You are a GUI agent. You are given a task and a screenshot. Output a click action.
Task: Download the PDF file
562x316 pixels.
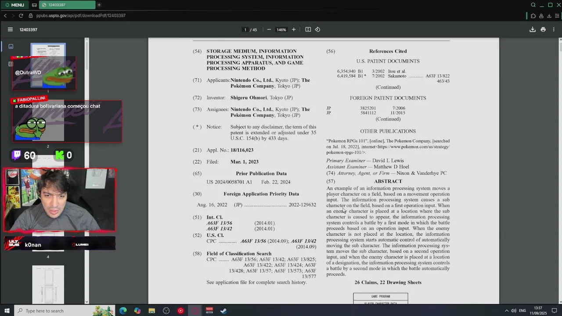pos(533,29)
